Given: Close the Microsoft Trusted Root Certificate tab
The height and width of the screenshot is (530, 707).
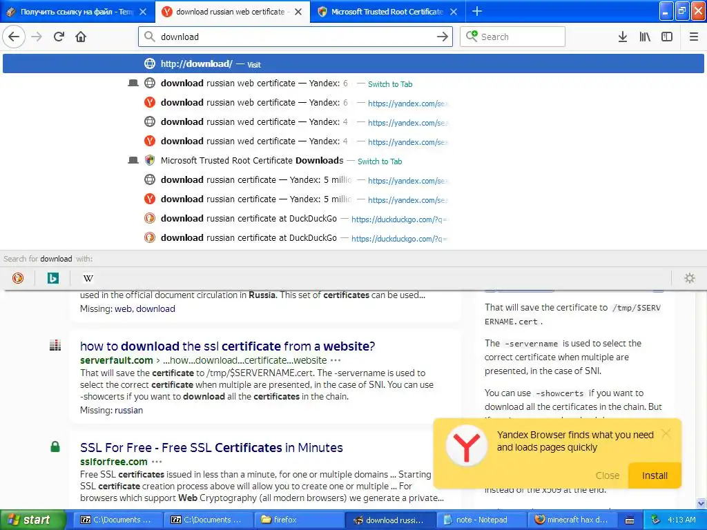Looking at the screenshot, I should coord(454,12).
